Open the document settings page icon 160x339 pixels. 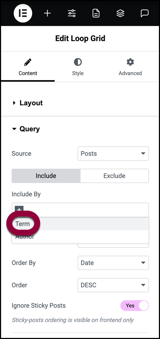tap(96, 13)
